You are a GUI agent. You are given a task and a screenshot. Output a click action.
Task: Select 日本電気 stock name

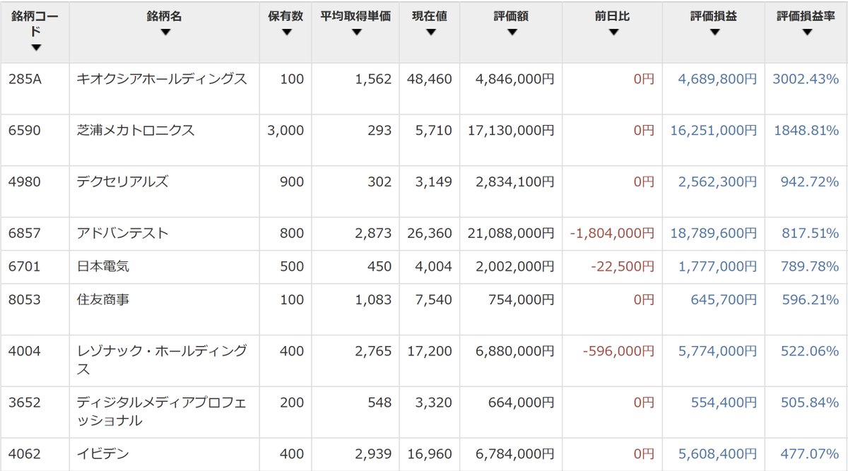pyautogui.click(x=102, y=266)
